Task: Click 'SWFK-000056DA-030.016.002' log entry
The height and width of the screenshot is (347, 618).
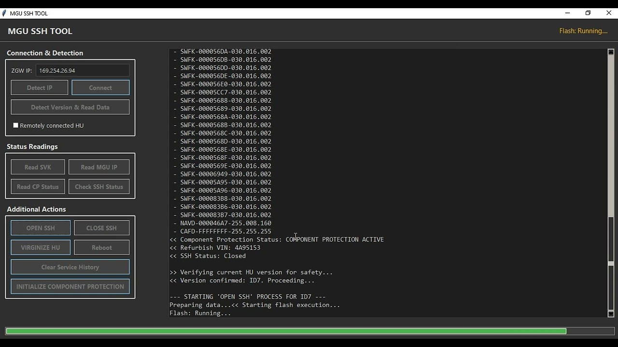Action: (x=223, y=52)
